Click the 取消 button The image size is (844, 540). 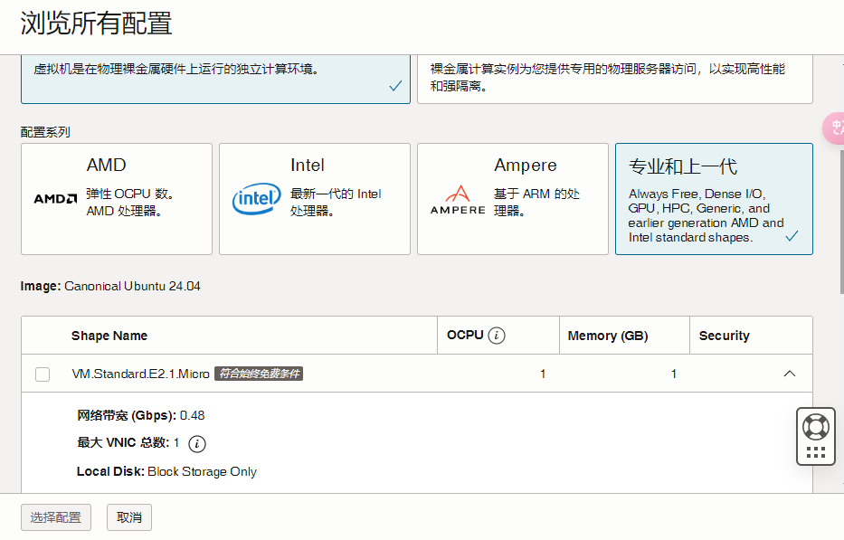tap(129, 517)
